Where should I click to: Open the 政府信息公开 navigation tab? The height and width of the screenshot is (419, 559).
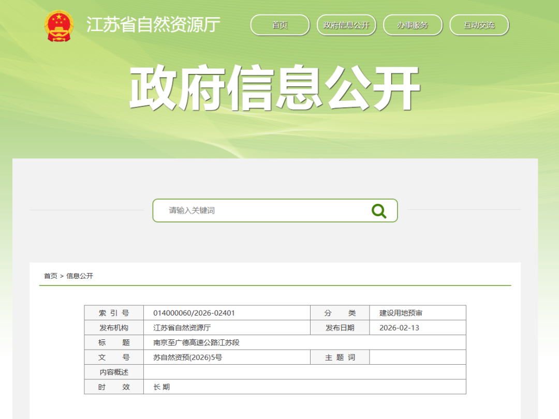click(346, 25)
